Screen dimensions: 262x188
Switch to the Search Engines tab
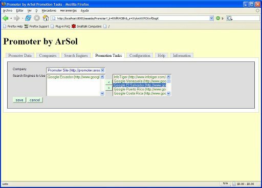(76, 55)
